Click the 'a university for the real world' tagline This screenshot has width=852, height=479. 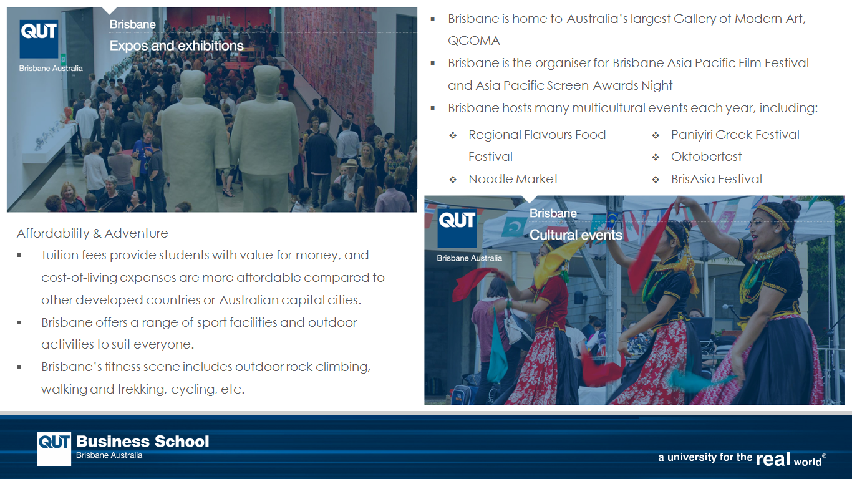(742, 458)
